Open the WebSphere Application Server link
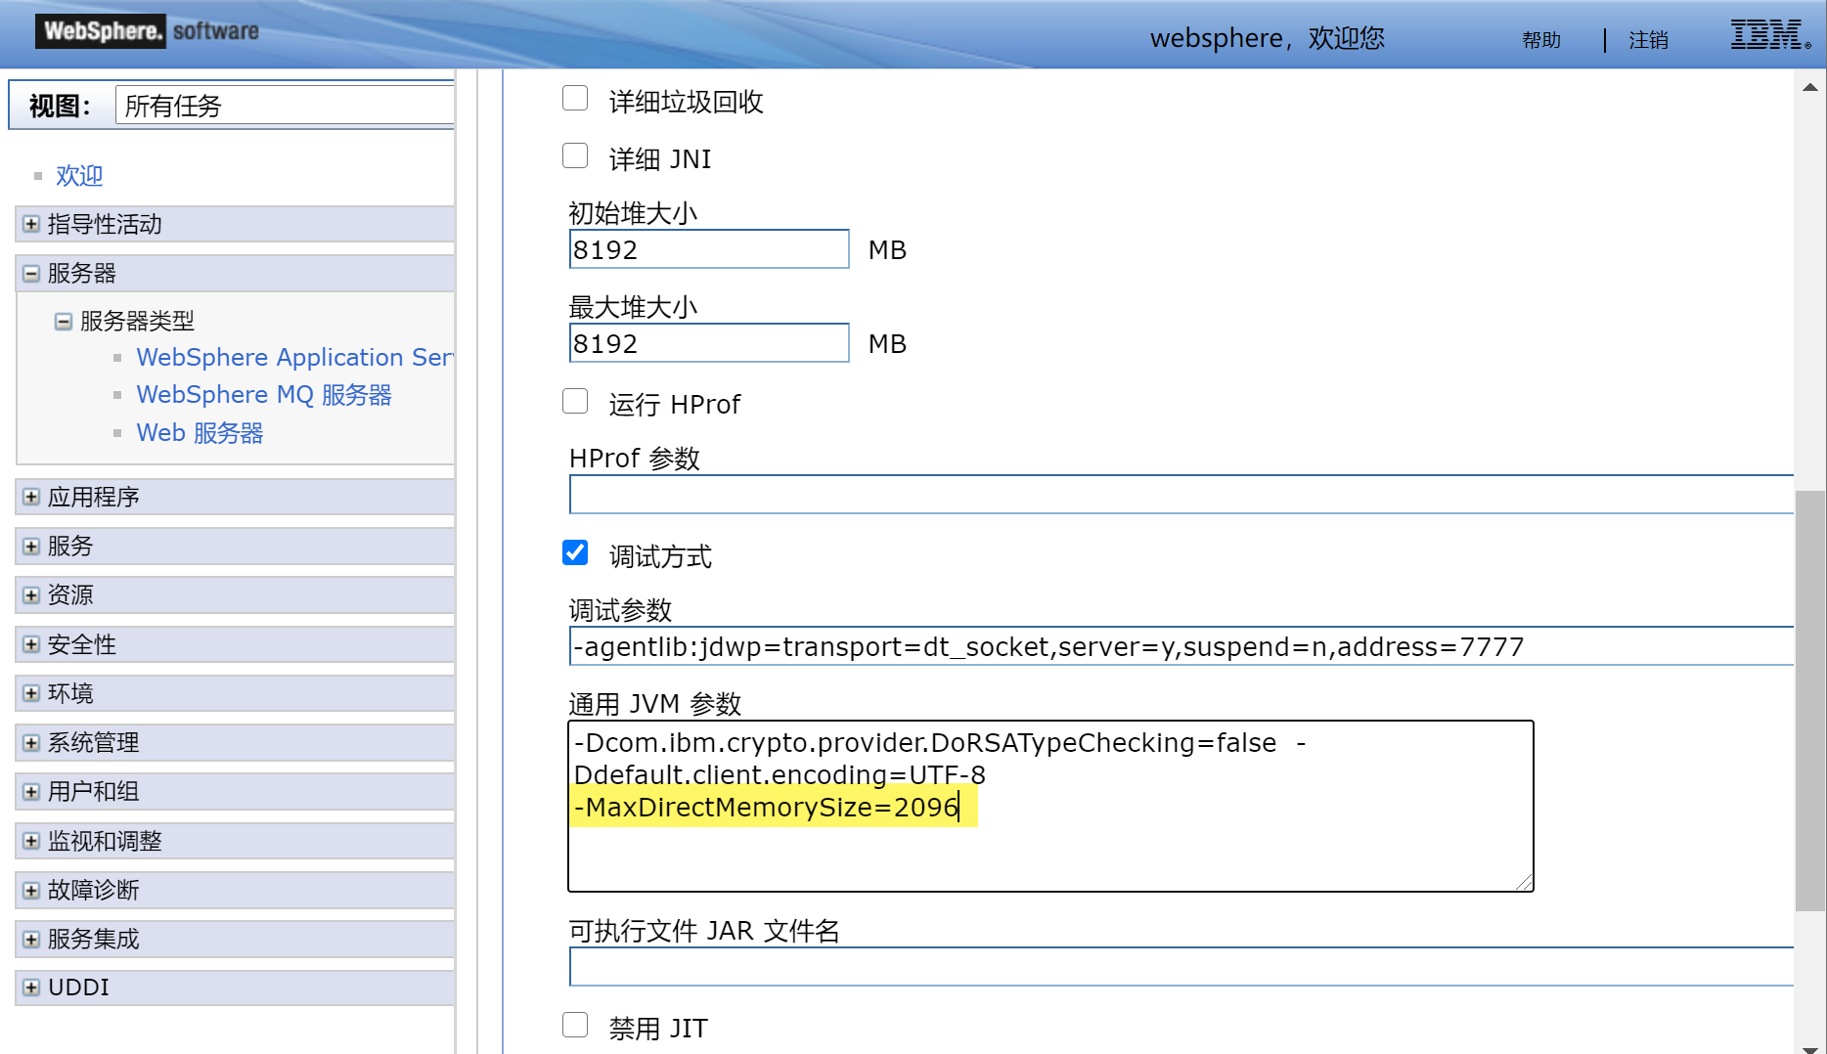The width and height of the screenshot is (1827, 1054). [293, 357]
